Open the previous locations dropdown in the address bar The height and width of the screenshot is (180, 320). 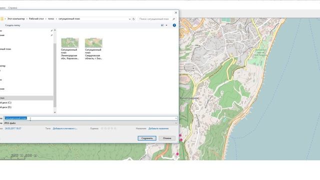tap(129, 19)
